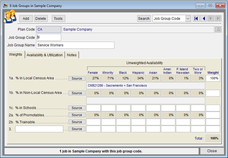Click the Total 100% box
The image size is (228, 158).
point(213,138)
